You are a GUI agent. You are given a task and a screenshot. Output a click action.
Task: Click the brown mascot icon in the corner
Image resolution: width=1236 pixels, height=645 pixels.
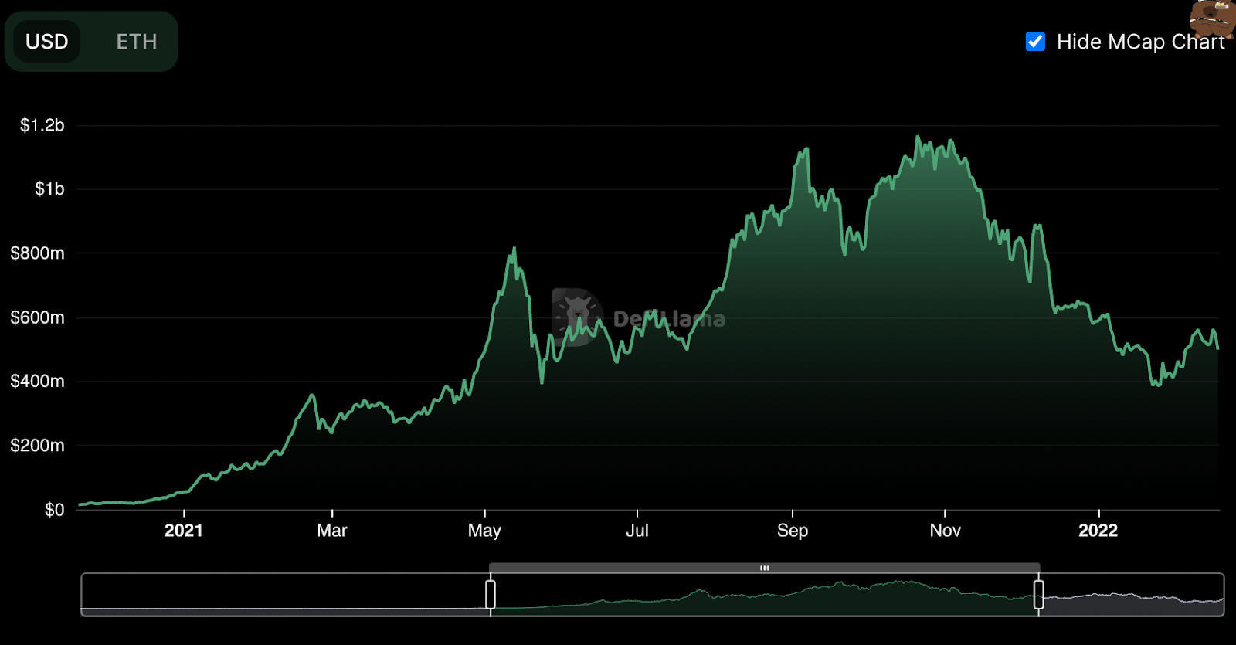[x=1215, y=19]
